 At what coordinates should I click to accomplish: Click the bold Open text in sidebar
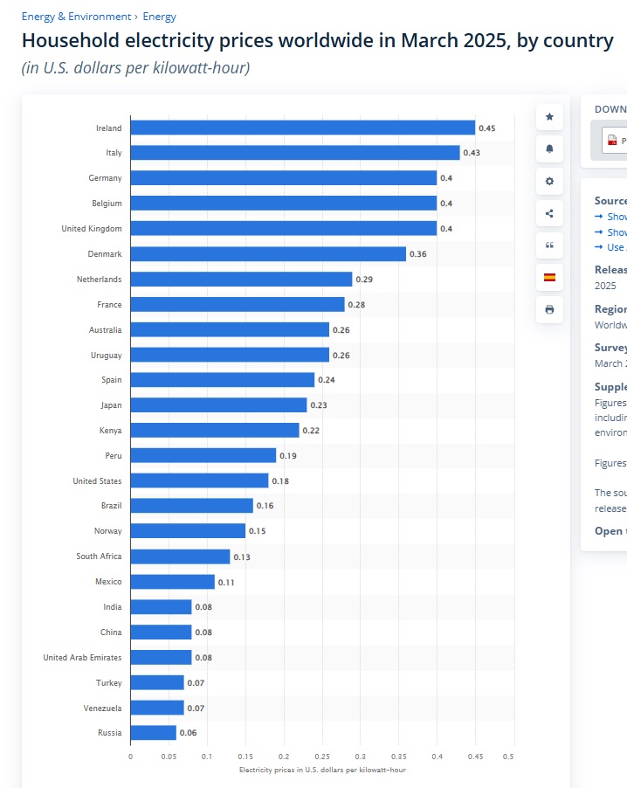609,531
